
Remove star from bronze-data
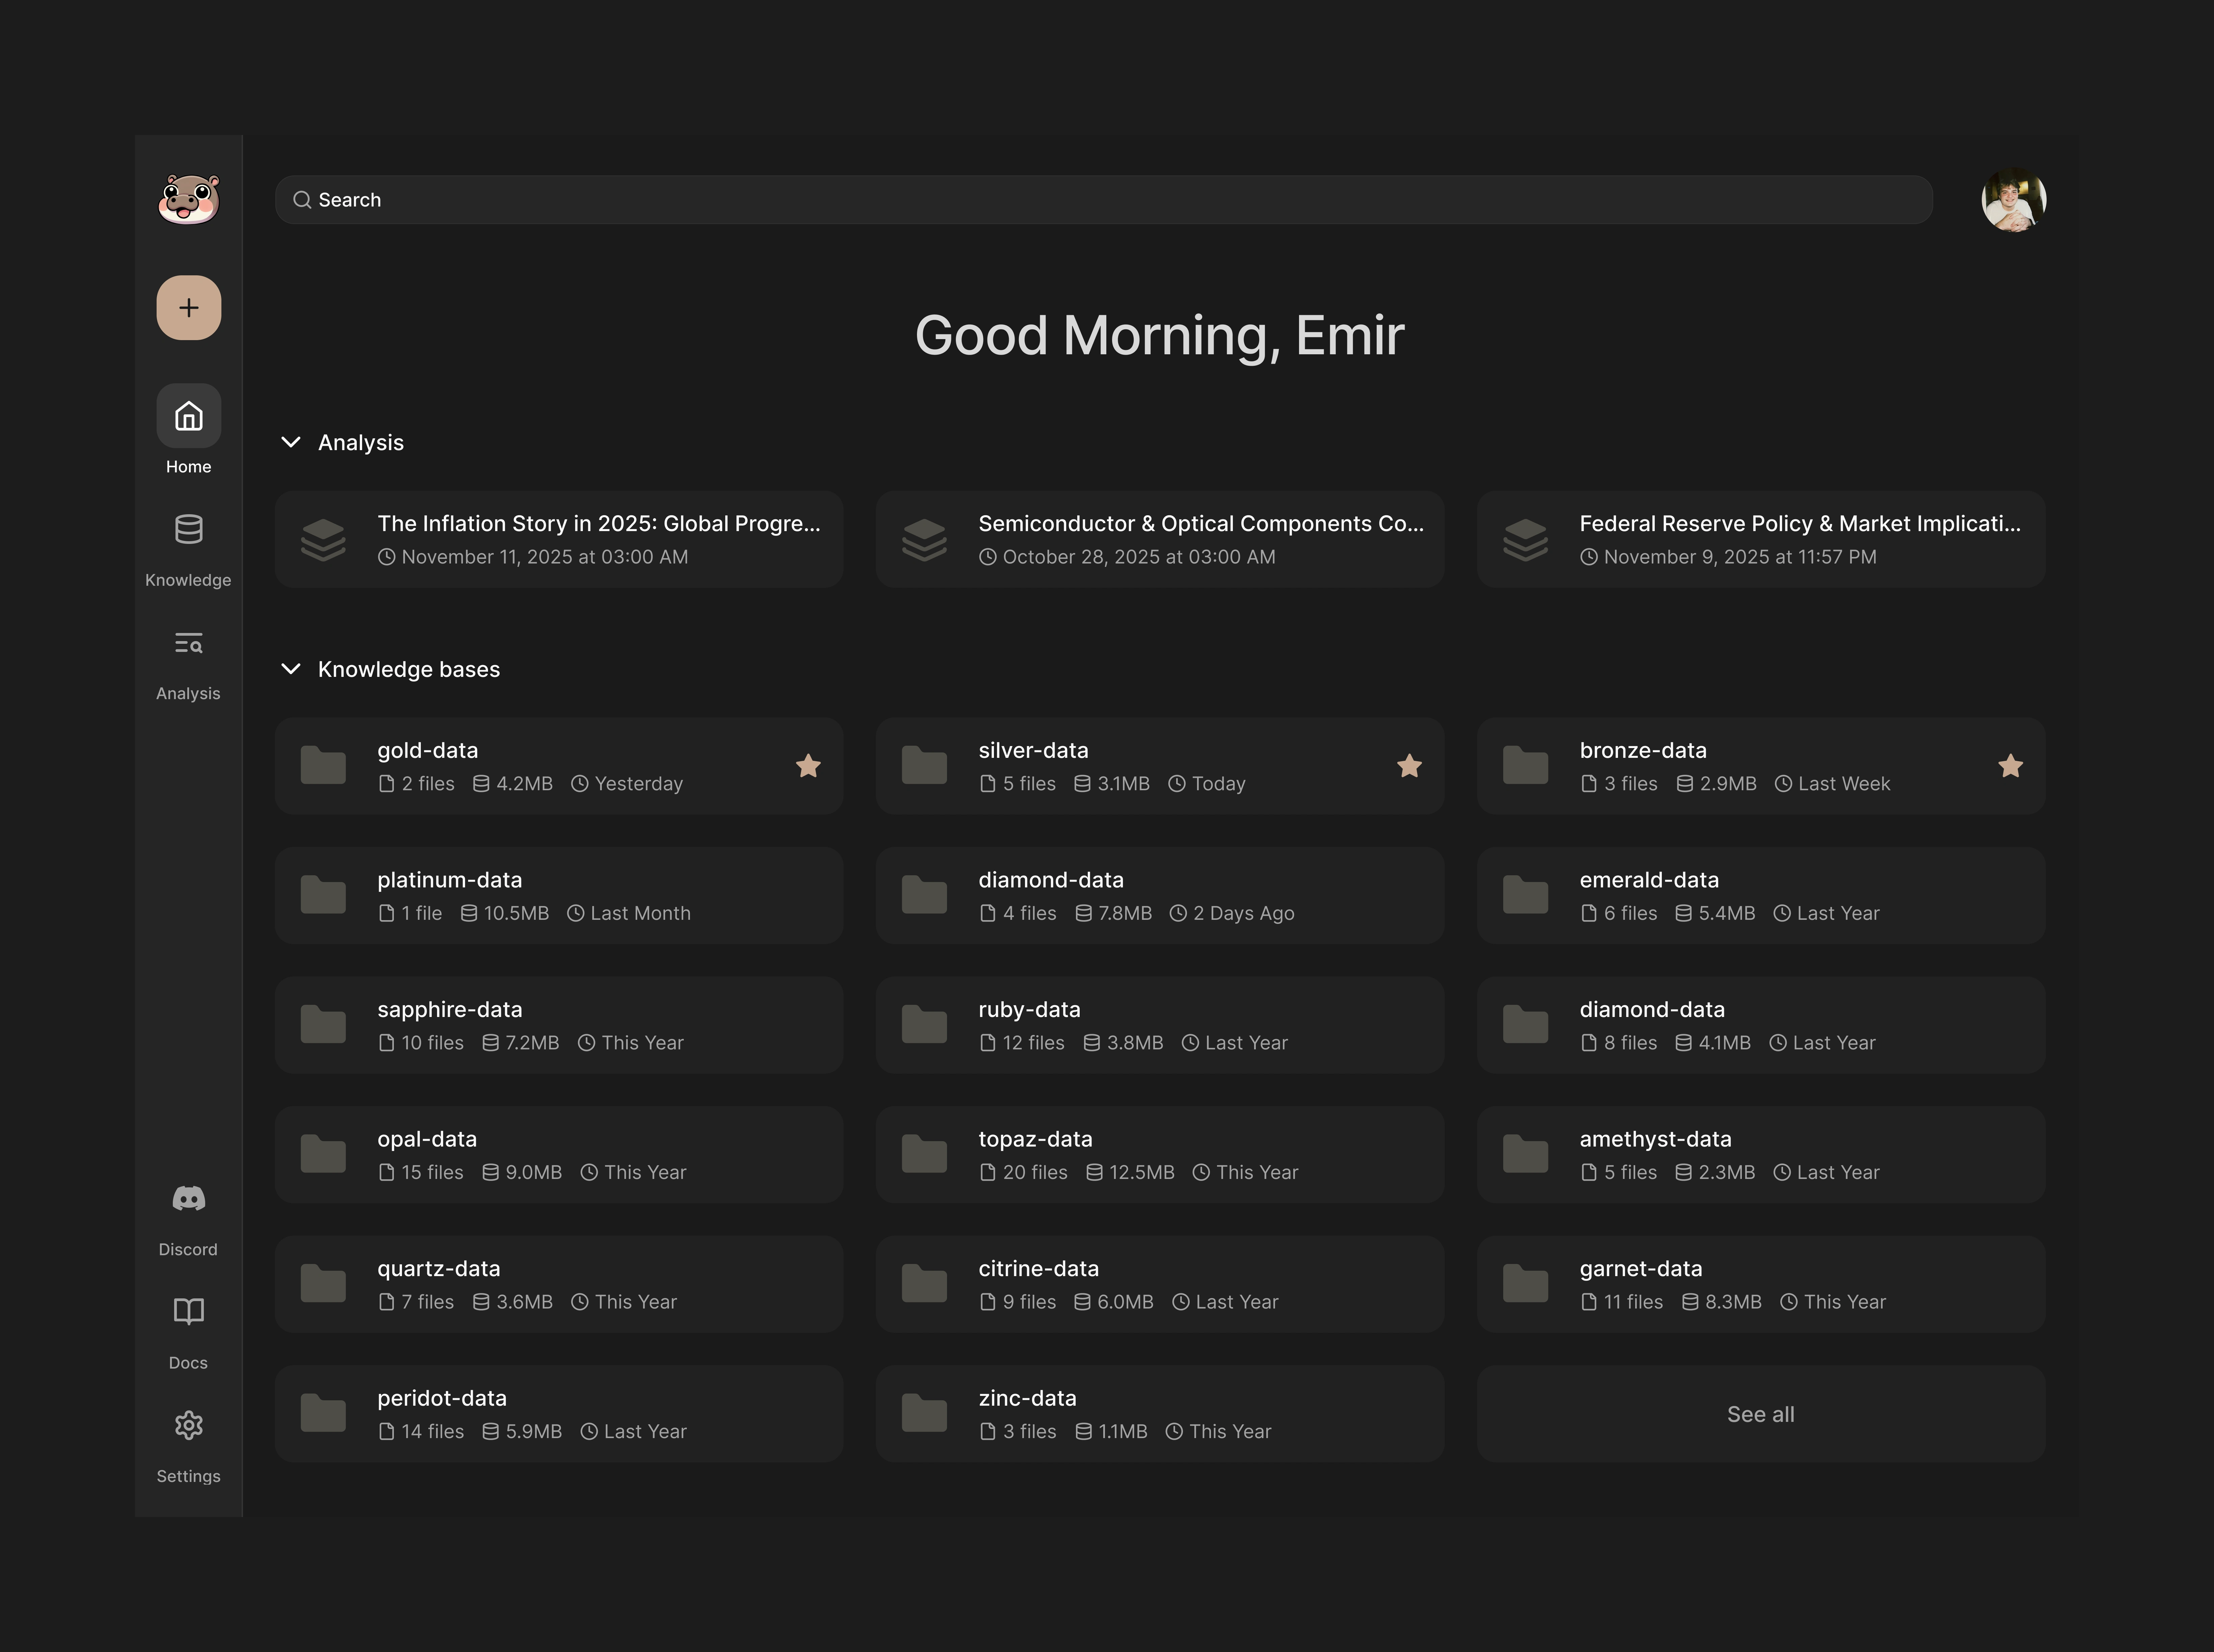pyautogui.click(x=2010, y=766)
